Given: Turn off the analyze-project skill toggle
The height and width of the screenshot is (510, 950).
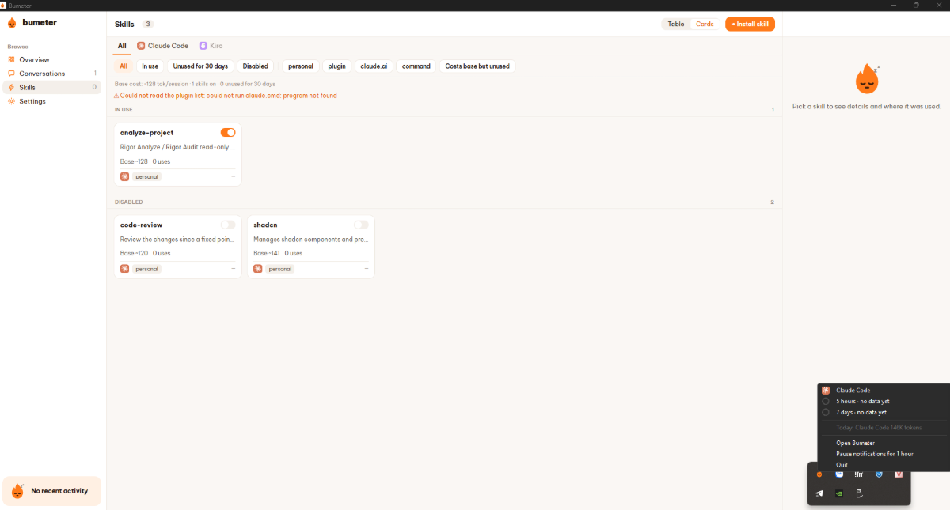Looking at the screenshot, I should [x=228, y=132].
